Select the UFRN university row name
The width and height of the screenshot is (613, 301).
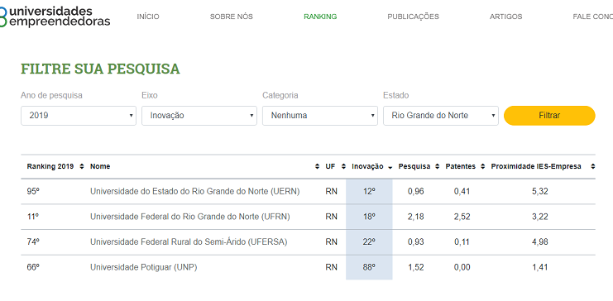click(190, 217)
